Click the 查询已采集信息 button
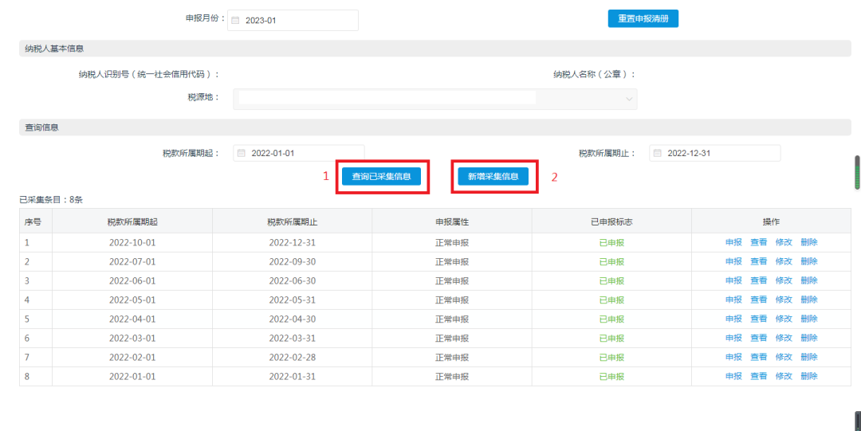 (x=382, y=176)
